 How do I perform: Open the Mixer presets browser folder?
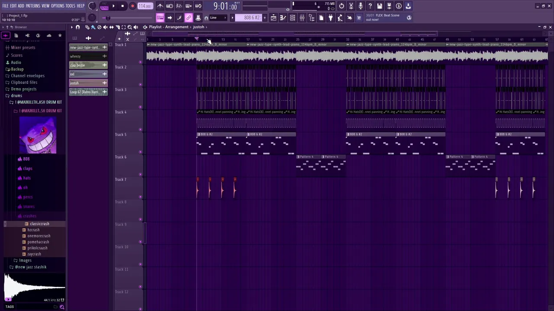click(x=23, y=48)
